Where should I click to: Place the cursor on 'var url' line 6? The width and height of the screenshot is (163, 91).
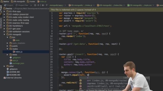pos(85,26)
